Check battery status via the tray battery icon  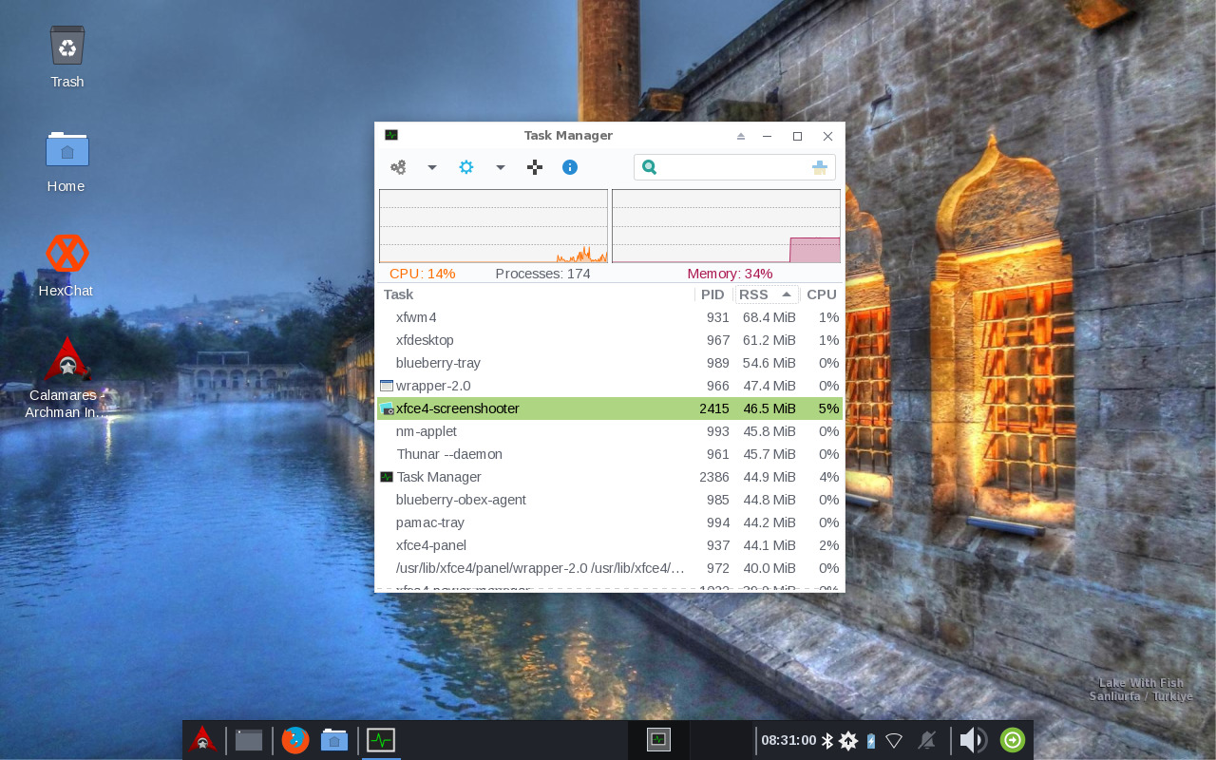[x=871, y=738]
